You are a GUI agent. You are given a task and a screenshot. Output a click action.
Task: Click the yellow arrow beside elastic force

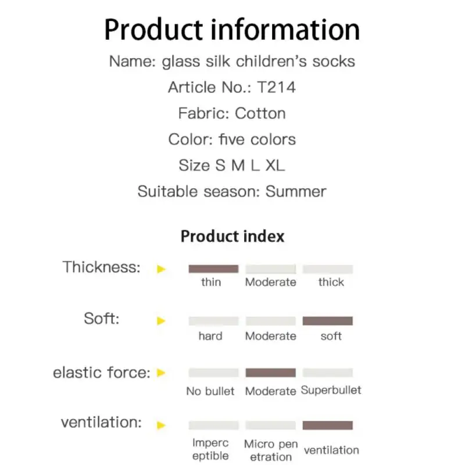click(x=162, y=373)
